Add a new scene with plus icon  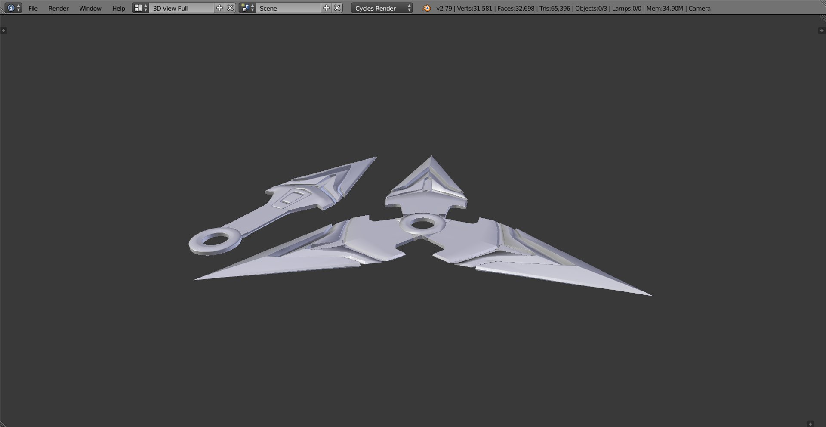coord(326,8)
